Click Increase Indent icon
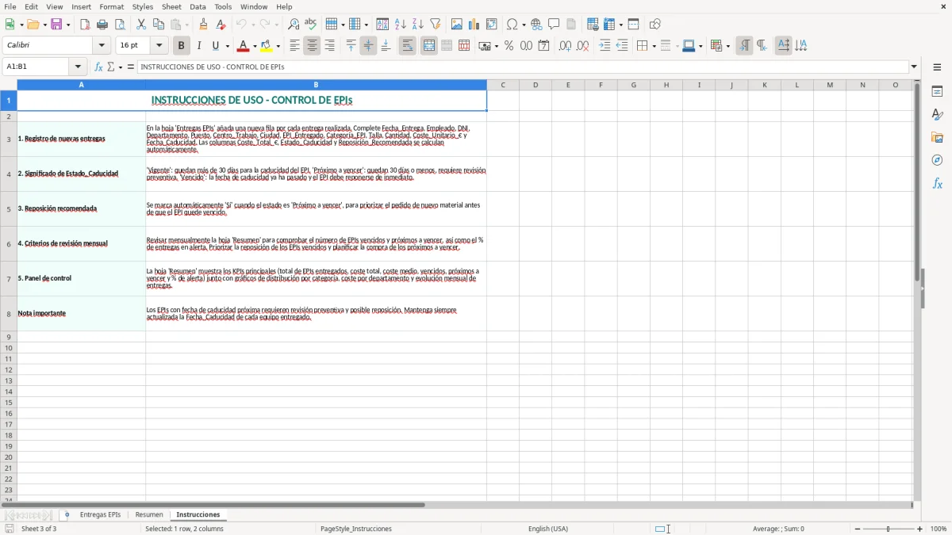This screenshot has width=952, height=535. coord(605,46)
